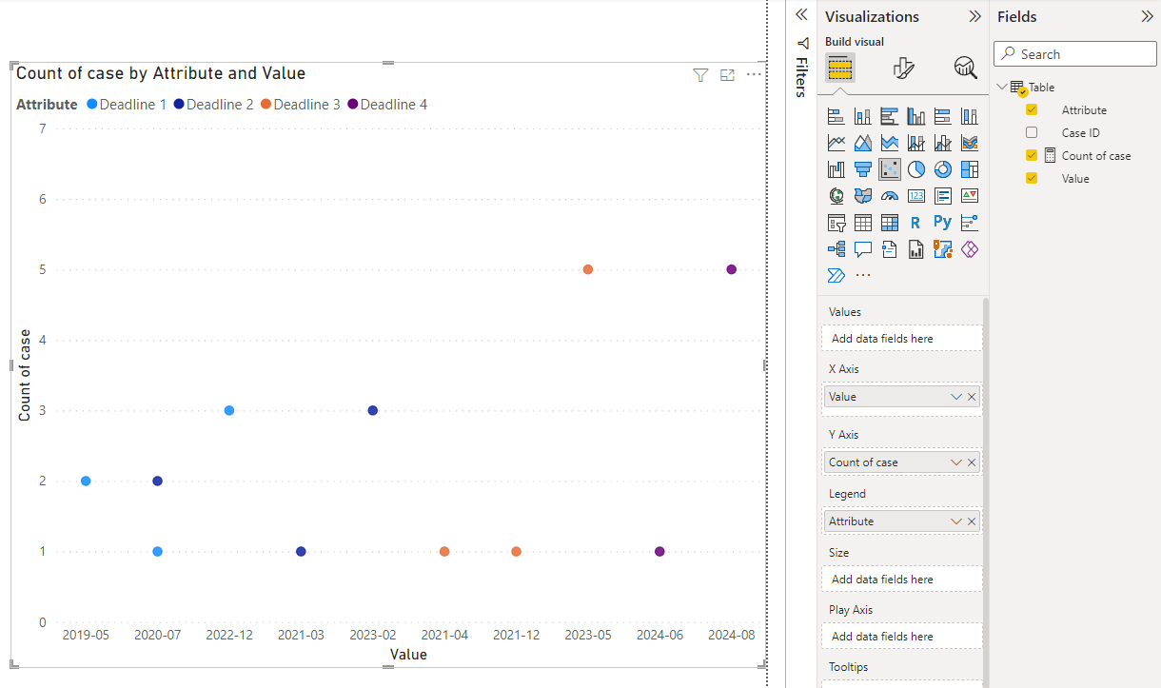Select Line and clustered column chart visual
1161x688 pixels.
pyautogui.click(x=943, y=143)
